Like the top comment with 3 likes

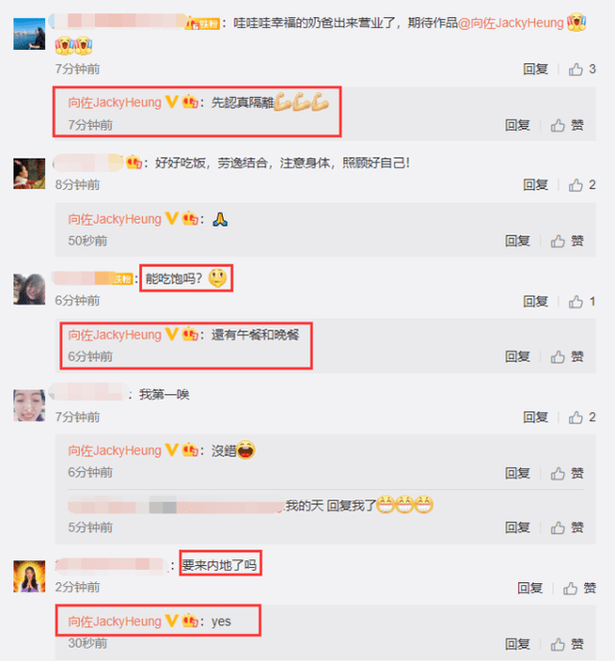(x=581, y=69)
